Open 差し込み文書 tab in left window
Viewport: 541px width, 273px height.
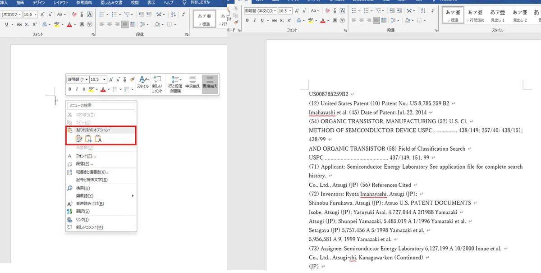tap(111, 3)
